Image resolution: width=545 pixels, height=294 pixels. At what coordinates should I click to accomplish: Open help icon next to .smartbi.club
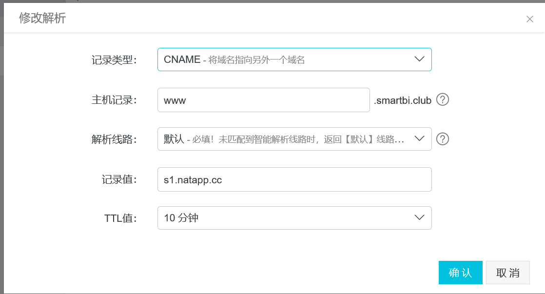(443, 100)
